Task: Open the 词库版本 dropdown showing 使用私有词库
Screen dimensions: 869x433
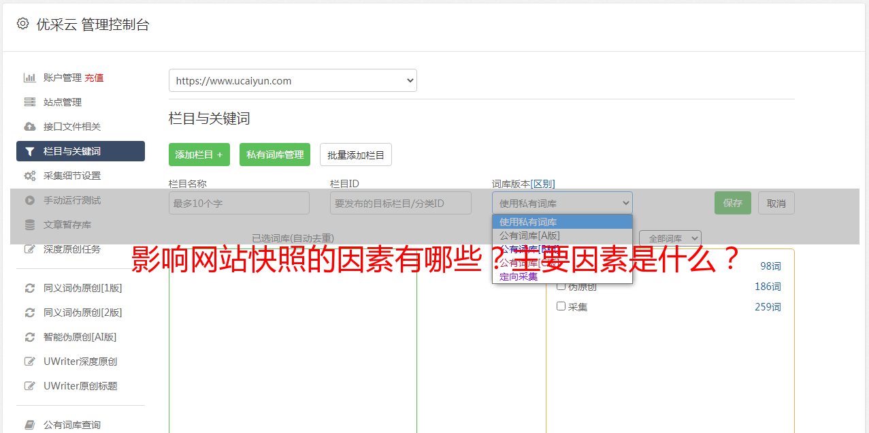Action: pyautogui.click(x=562, y=203)
